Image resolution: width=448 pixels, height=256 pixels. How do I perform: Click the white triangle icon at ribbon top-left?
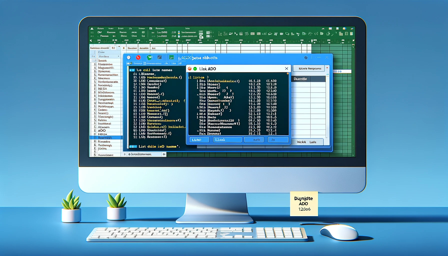click(x=92, y=28)
